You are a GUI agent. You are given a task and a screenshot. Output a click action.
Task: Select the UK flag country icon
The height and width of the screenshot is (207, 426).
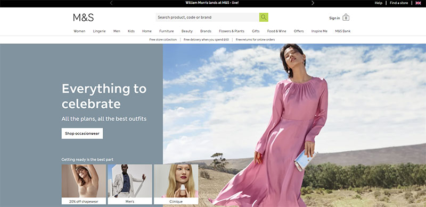[x=418, y=3]
